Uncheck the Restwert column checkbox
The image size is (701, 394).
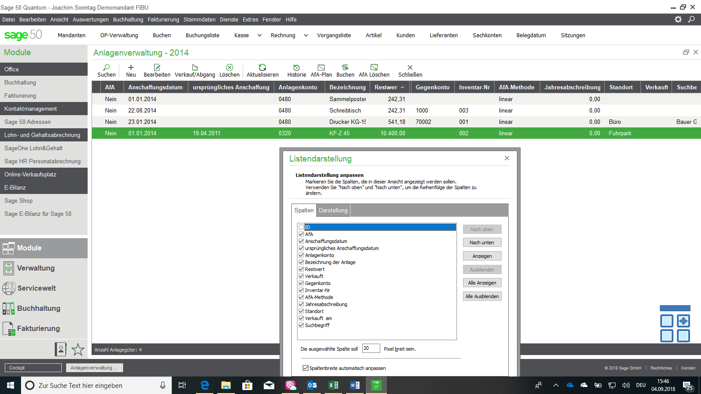pyautogui.click(x=301, y=269)
